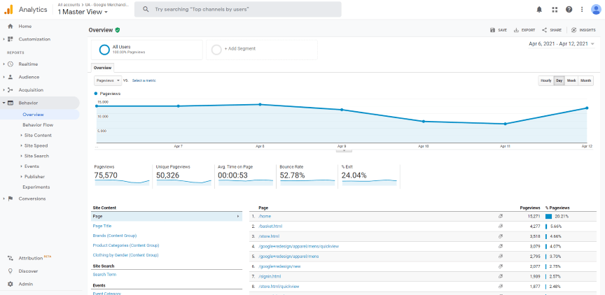Click the Behavior panel icon
This screenshot has width=605, height=295.
11,103
